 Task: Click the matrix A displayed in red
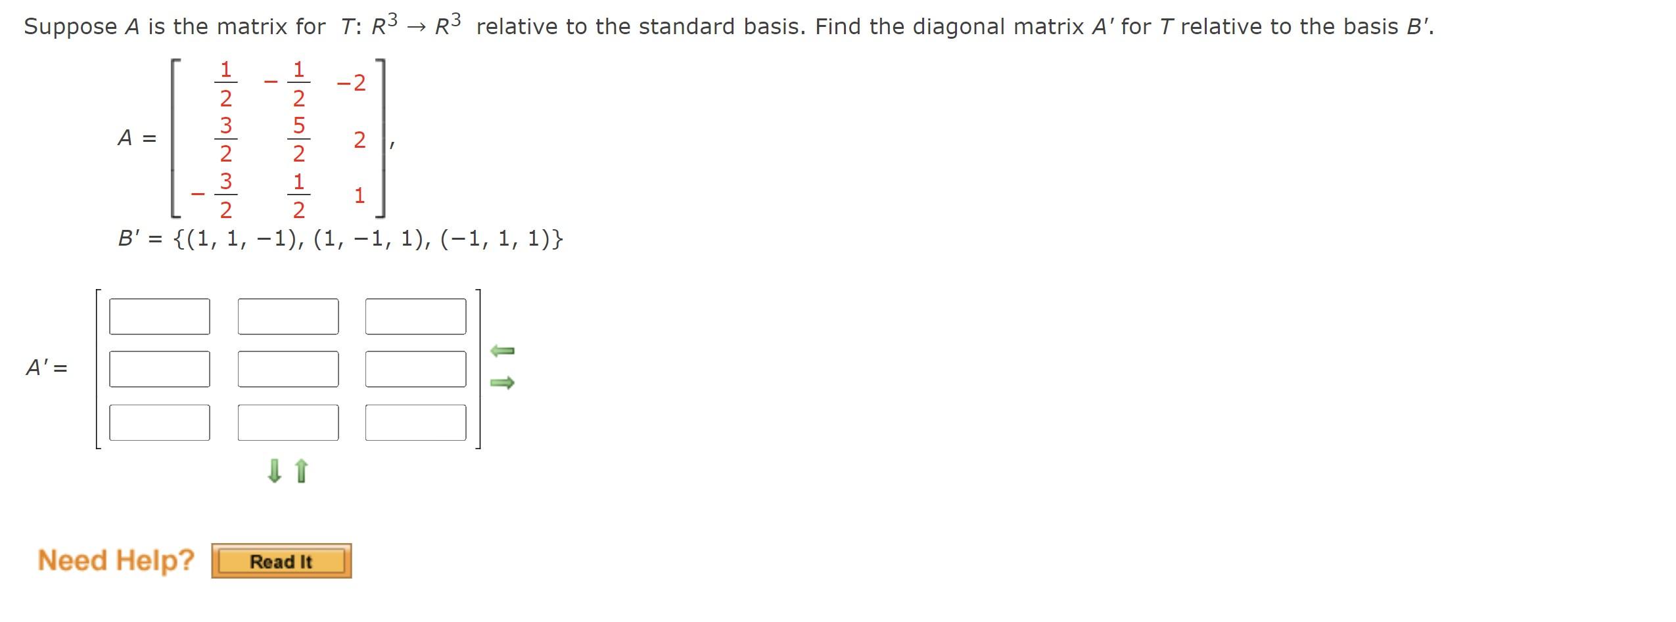pos(276,138)
